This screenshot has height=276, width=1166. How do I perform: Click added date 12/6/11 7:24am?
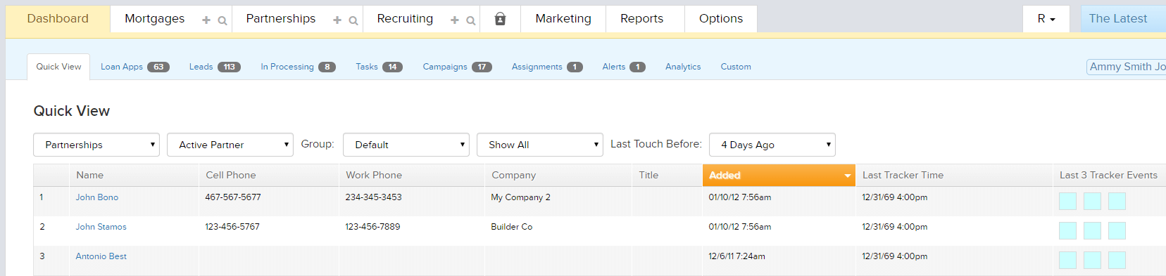(x=736, y=256)
